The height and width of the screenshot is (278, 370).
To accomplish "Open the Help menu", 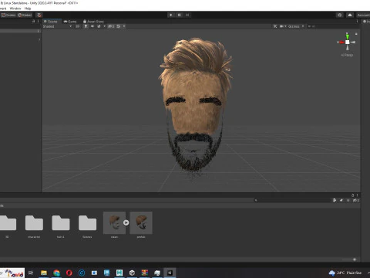I will (x=28, y=8).
